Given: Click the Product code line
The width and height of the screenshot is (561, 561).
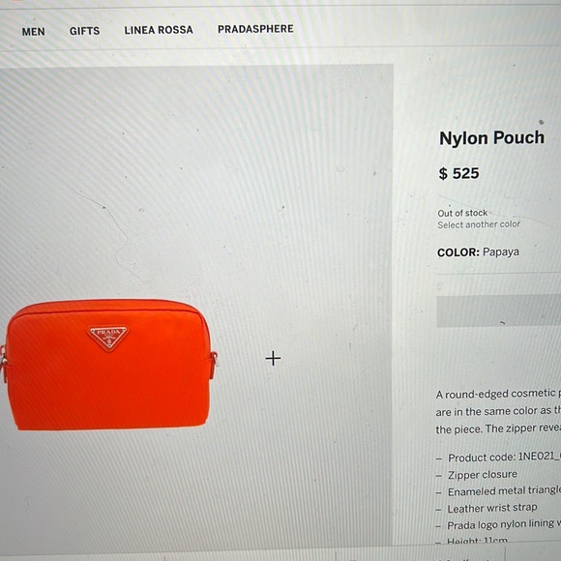Looking at the screenshot, I should [498, 457].
